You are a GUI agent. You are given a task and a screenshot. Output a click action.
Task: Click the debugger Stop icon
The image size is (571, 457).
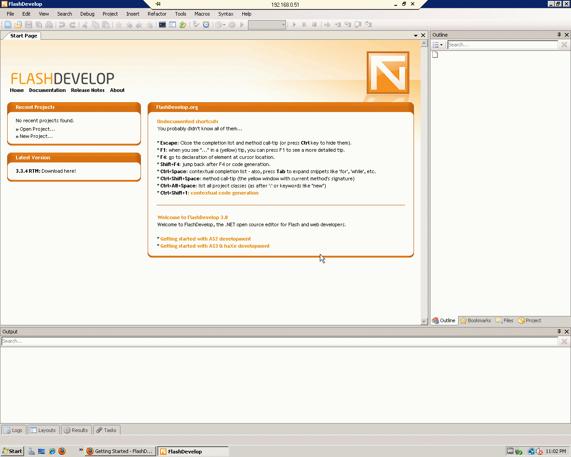314,25
